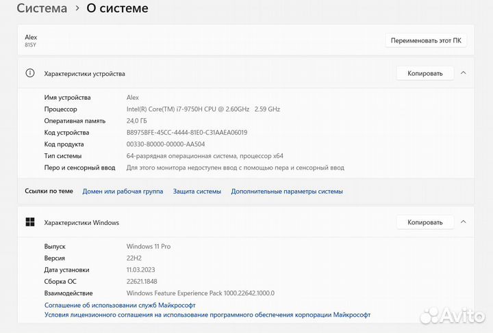
Task: Collapse the Характеристики устройства section chevron
Action: (x=463, y=72)
